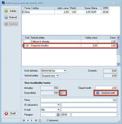Click the Zrušiť cancel button
This screenshot has height=124, width=122.
coord(11,113)
